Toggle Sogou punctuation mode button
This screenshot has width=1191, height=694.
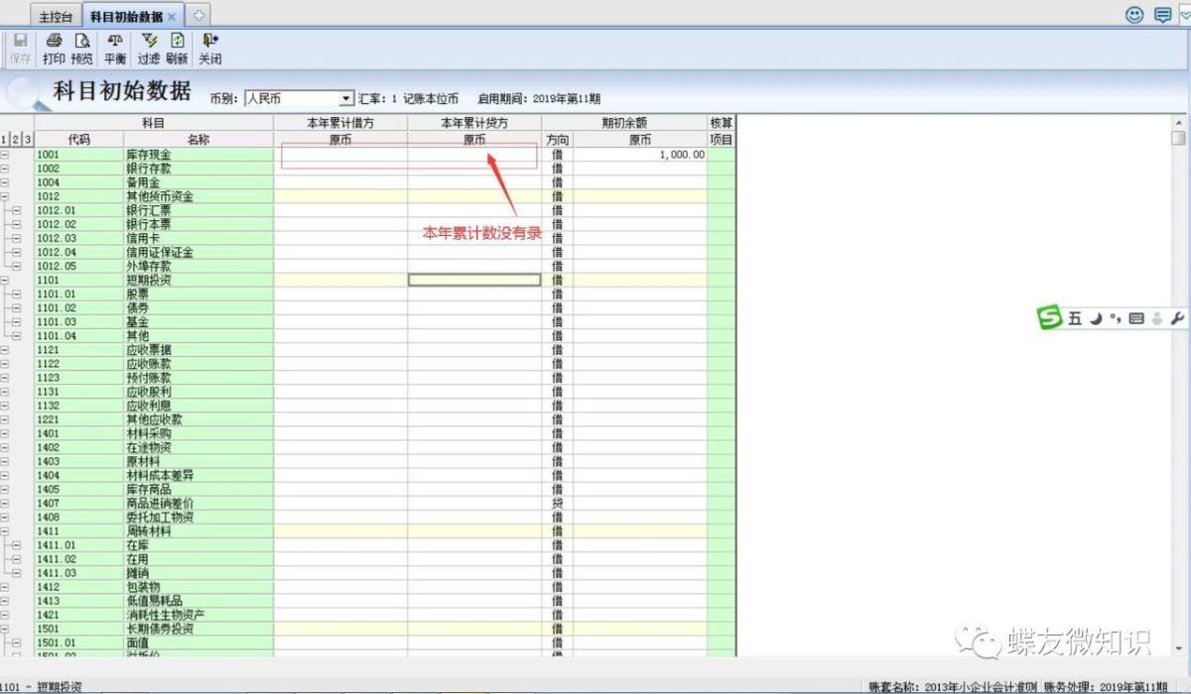[x=1115, y=318]
